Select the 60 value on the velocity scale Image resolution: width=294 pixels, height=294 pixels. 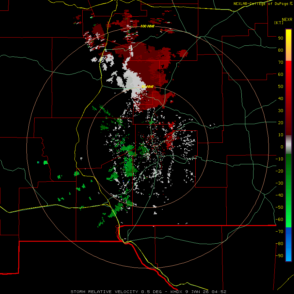coord(281,74)
